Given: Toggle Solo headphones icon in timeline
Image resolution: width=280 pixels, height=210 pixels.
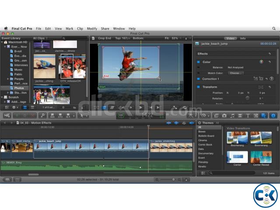Looking at the screenshot, I should (184, 123).
